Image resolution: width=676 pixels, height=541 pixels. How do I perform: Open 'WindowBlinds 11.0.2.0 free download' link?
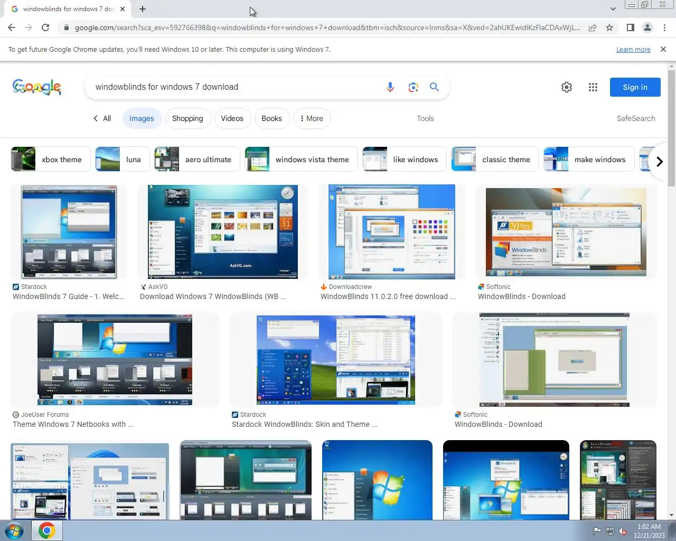pos(388,296)
